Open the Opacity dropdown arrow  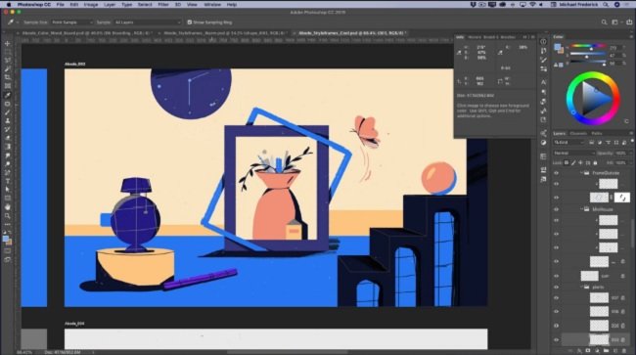click(630, 154)
